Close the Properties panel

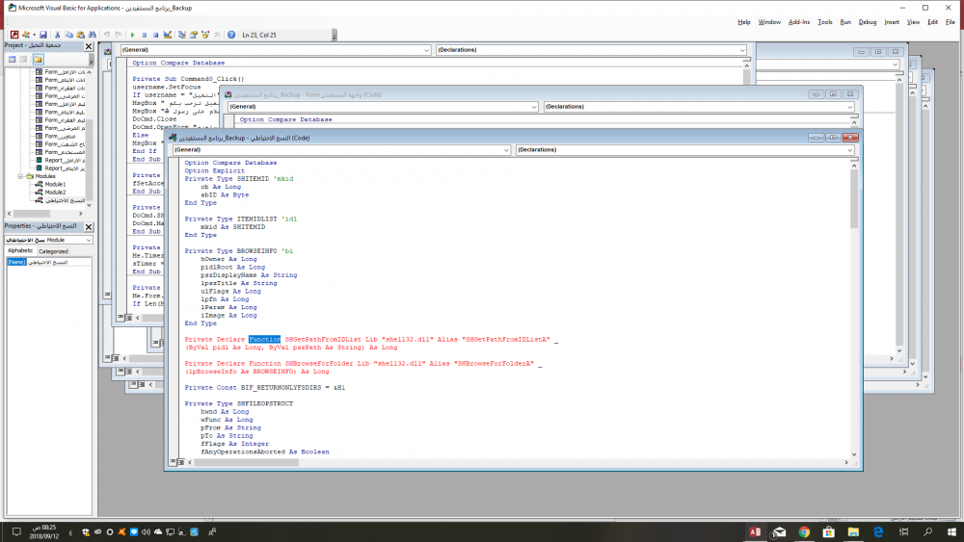tap(88, 226)
